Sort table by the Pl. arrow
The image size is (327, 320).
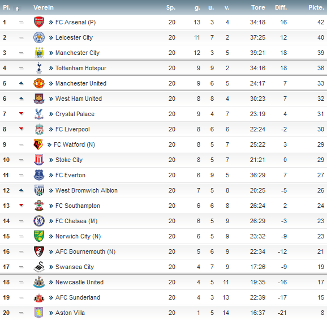(17, 8)
